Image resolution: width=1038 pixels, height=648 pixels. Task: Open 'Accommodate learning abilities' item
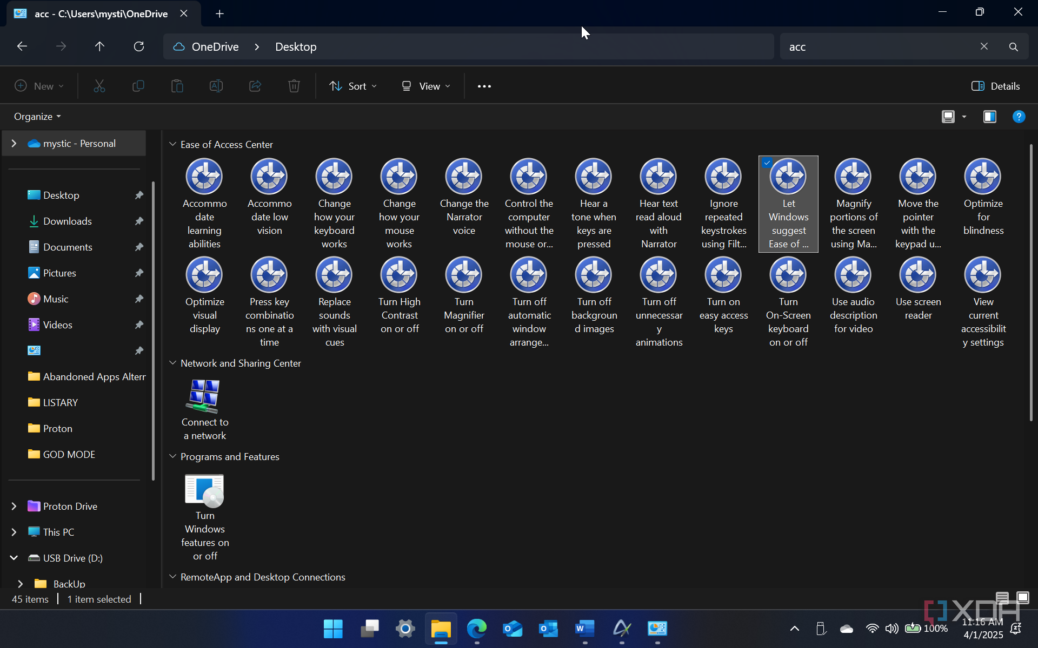pyautogui.click(x=204, y=204)
